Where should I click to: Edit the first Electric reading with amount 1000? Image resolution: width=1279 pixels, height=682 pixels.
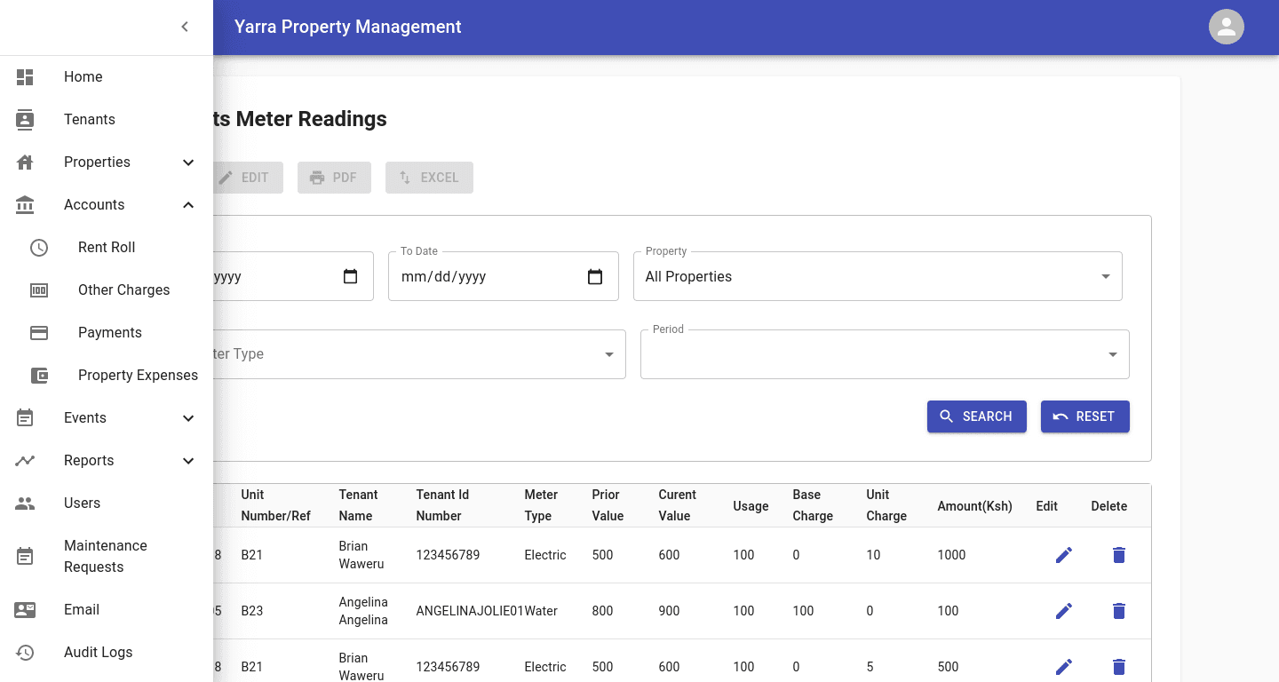tap(1063, 555)
